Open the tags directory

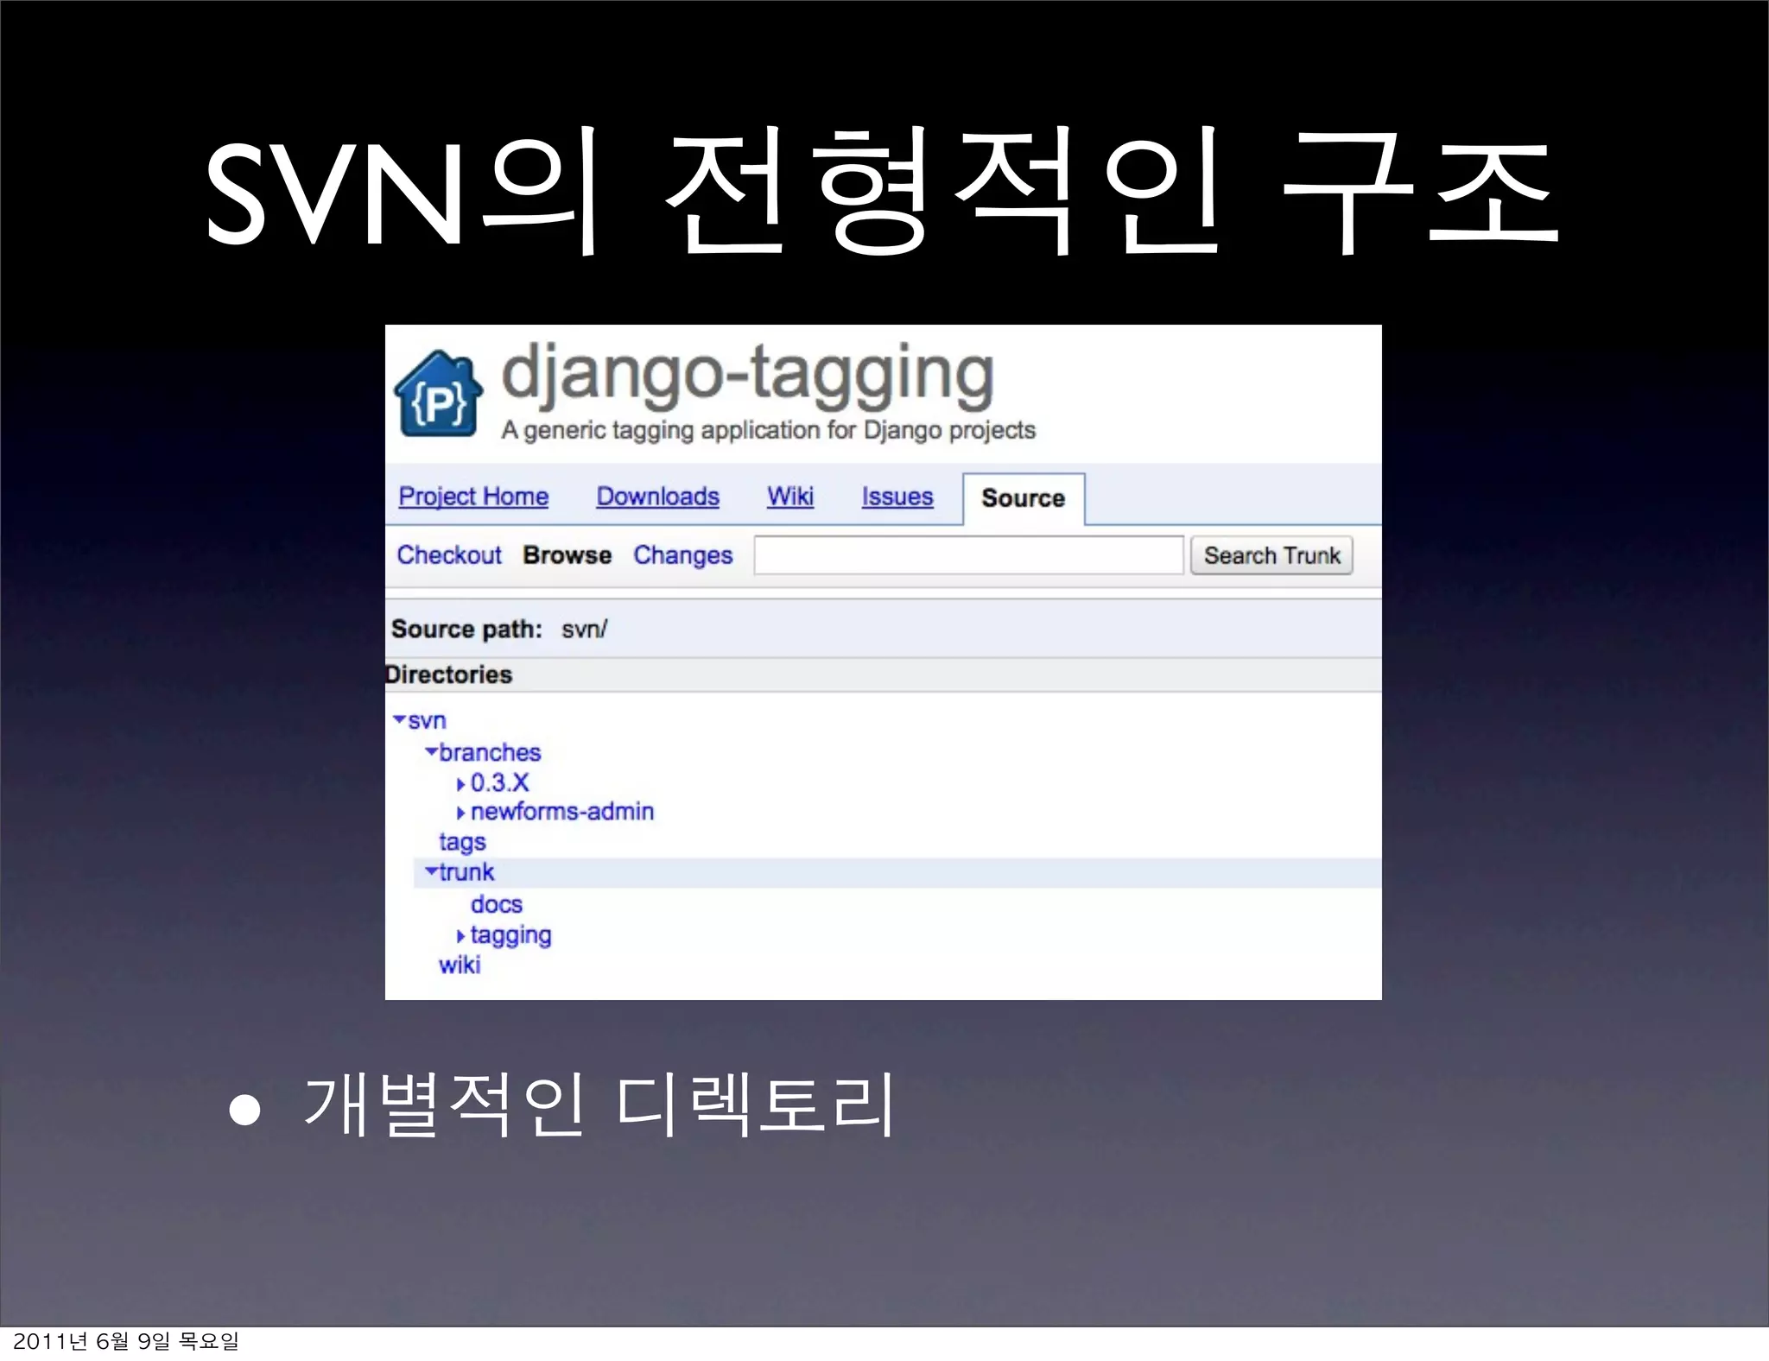462,842
